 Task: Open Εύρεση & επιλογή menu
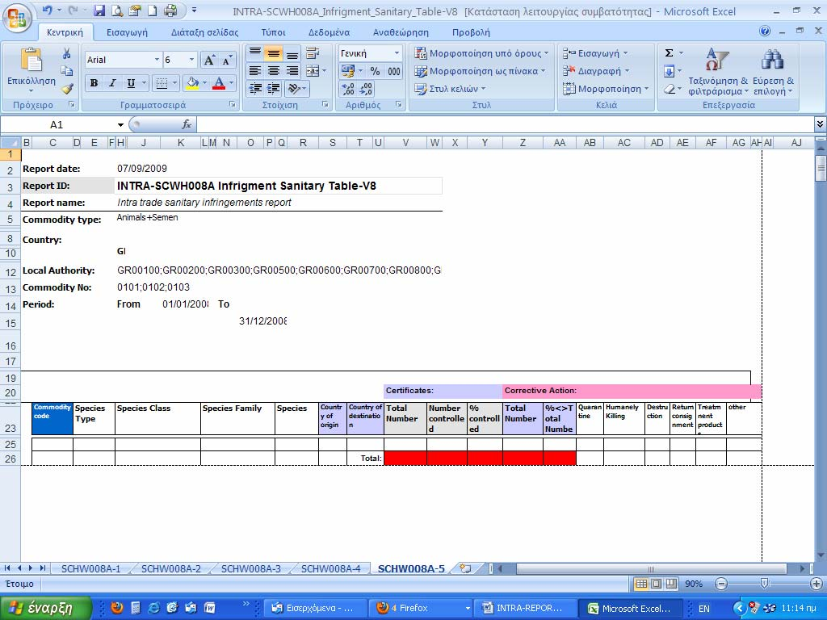coord(773,72)
